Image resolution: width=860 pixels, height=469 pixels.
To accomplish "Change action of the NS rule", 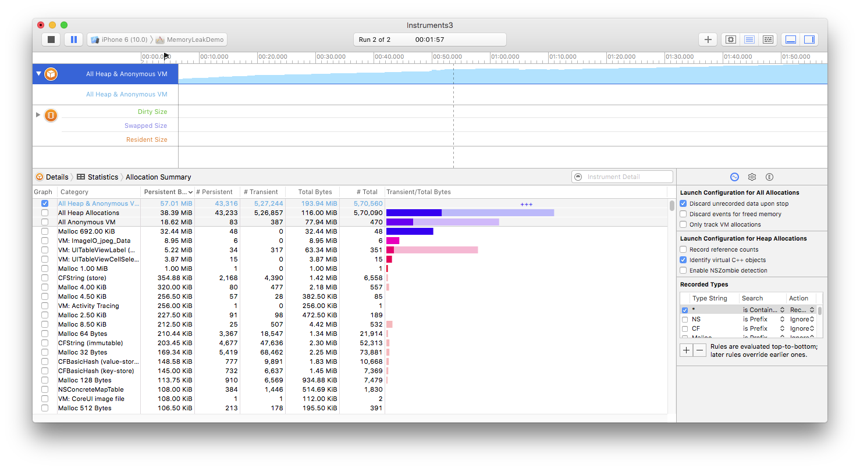I will (802, 319).
